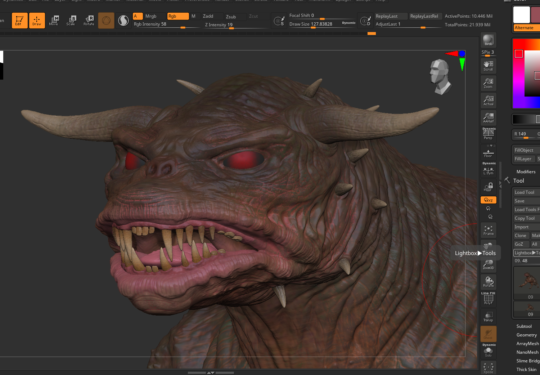Select the Draw mode button
Viewport: 540px width, 375px height.
pos(37,21)
